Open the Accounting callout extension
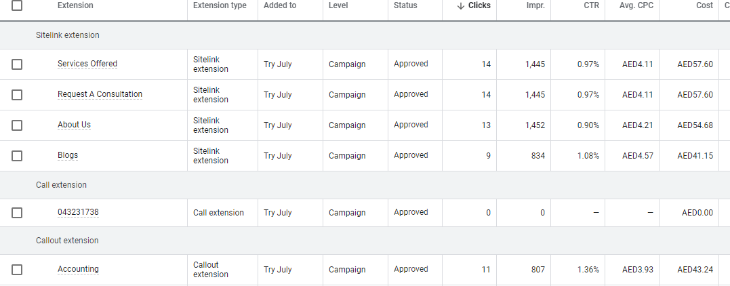730x286 pixels. pyautogui.click(x=78, y=269)
